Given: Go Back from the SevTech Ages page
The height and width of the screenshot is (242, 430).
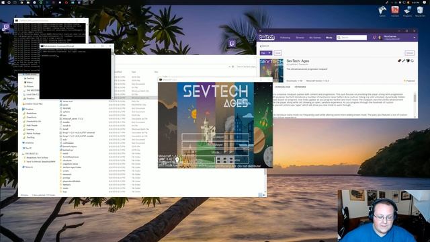Looking at the screenshot, I should pos(264,46).
